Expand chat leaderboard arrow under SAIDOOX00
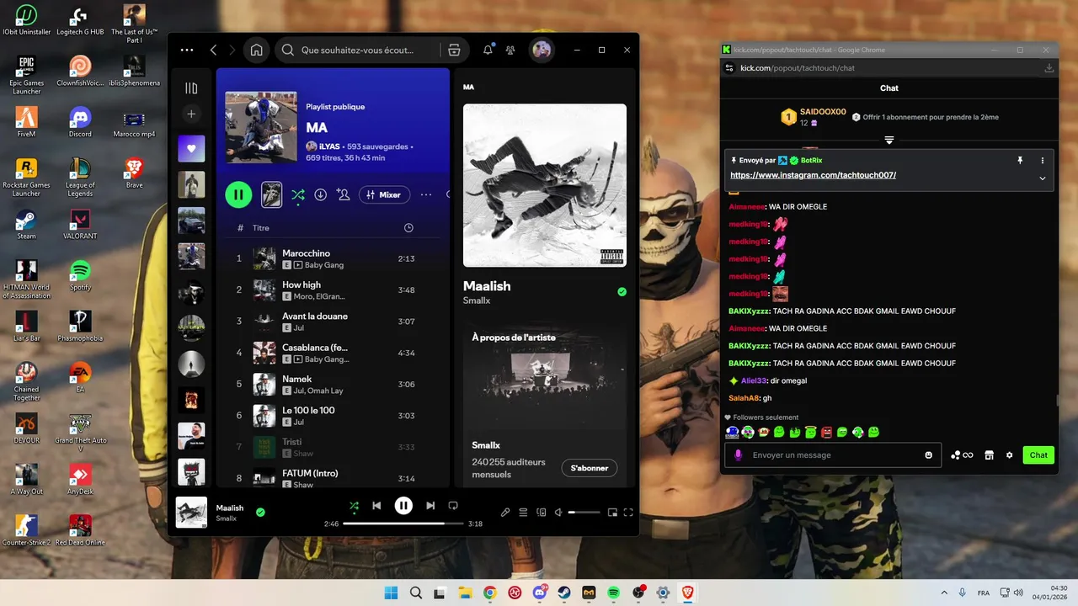Image resolution: width=1078 pixels, height=606 pixels. (889, 141)
